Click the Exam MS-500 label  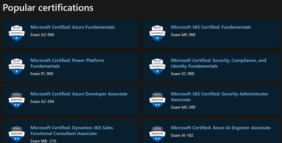(183, 107)
